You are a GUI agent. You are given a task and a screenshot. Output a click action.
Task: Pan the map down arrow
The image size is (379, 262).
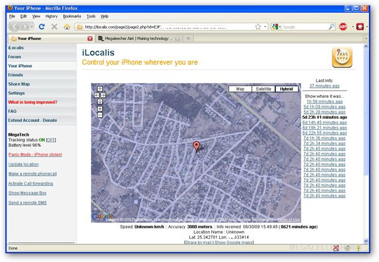coord(100,101)
